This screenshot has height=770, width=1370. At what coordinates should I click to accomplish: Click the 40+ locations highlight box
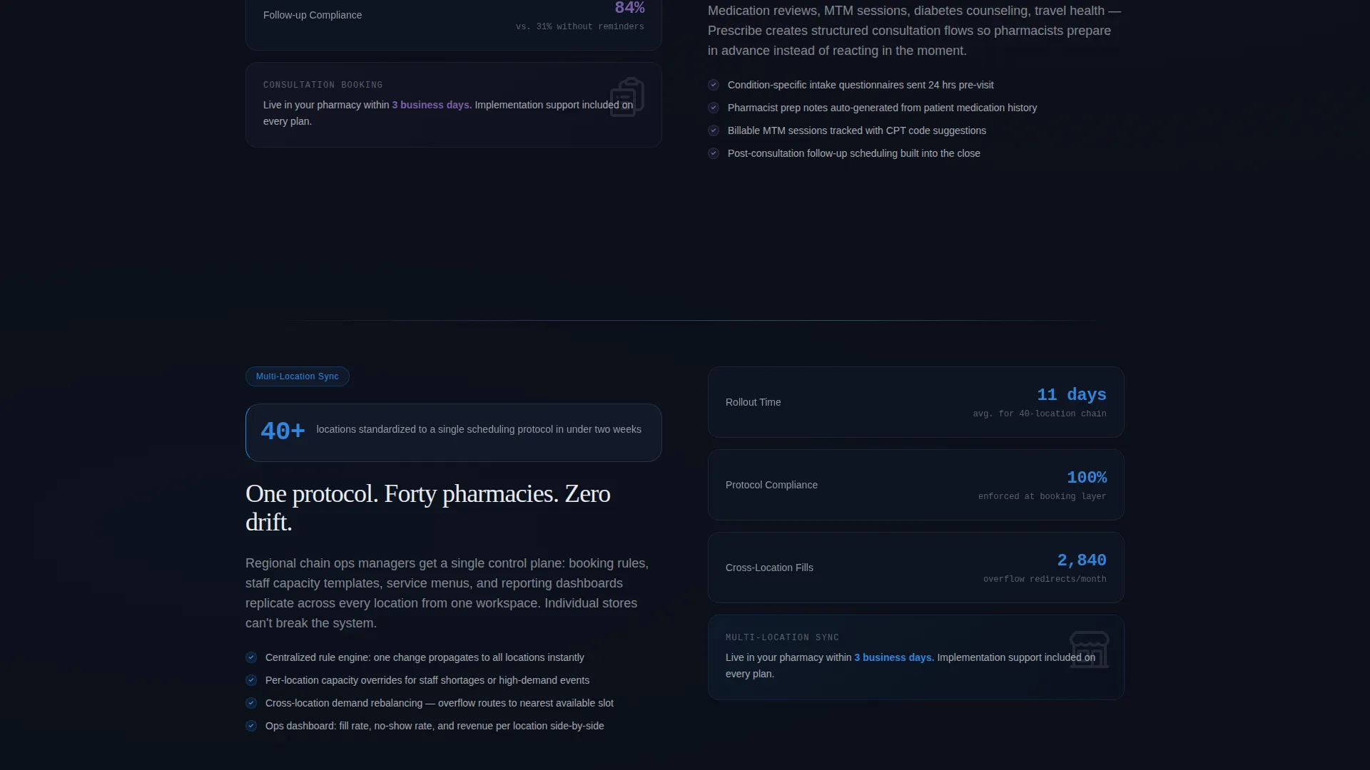point(454,433)
